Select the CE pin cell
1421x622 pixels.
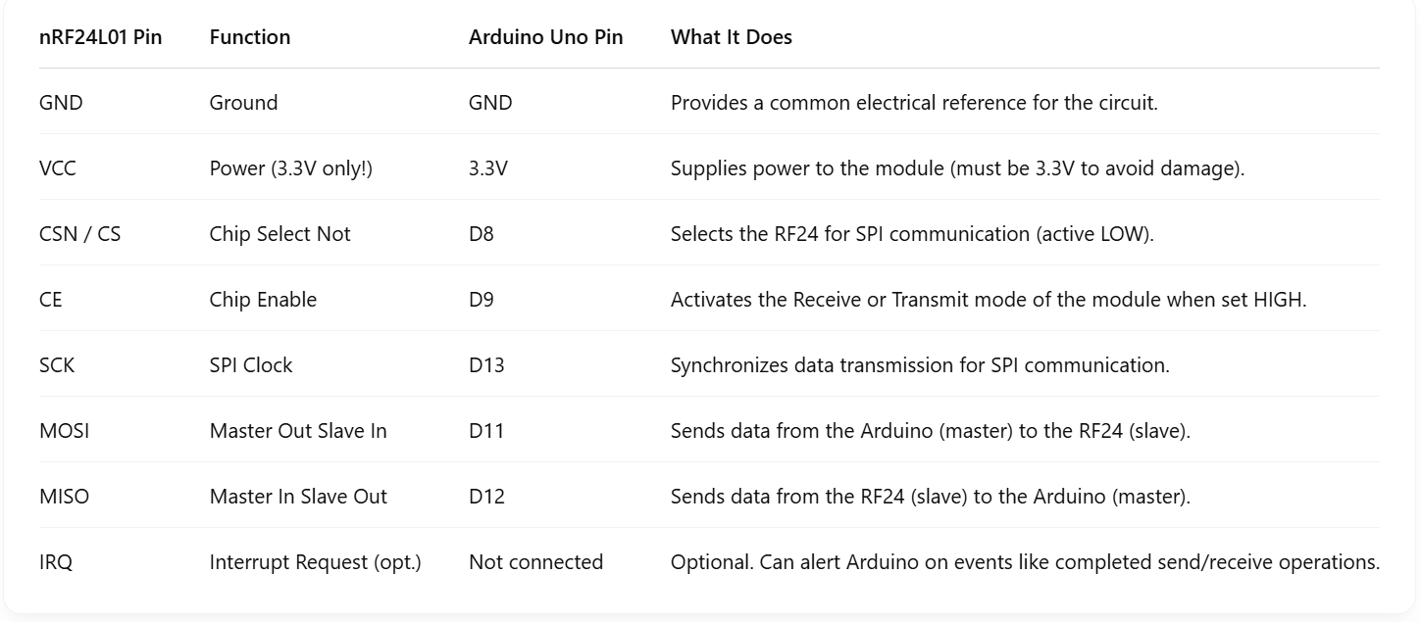(x=51, y=300)
